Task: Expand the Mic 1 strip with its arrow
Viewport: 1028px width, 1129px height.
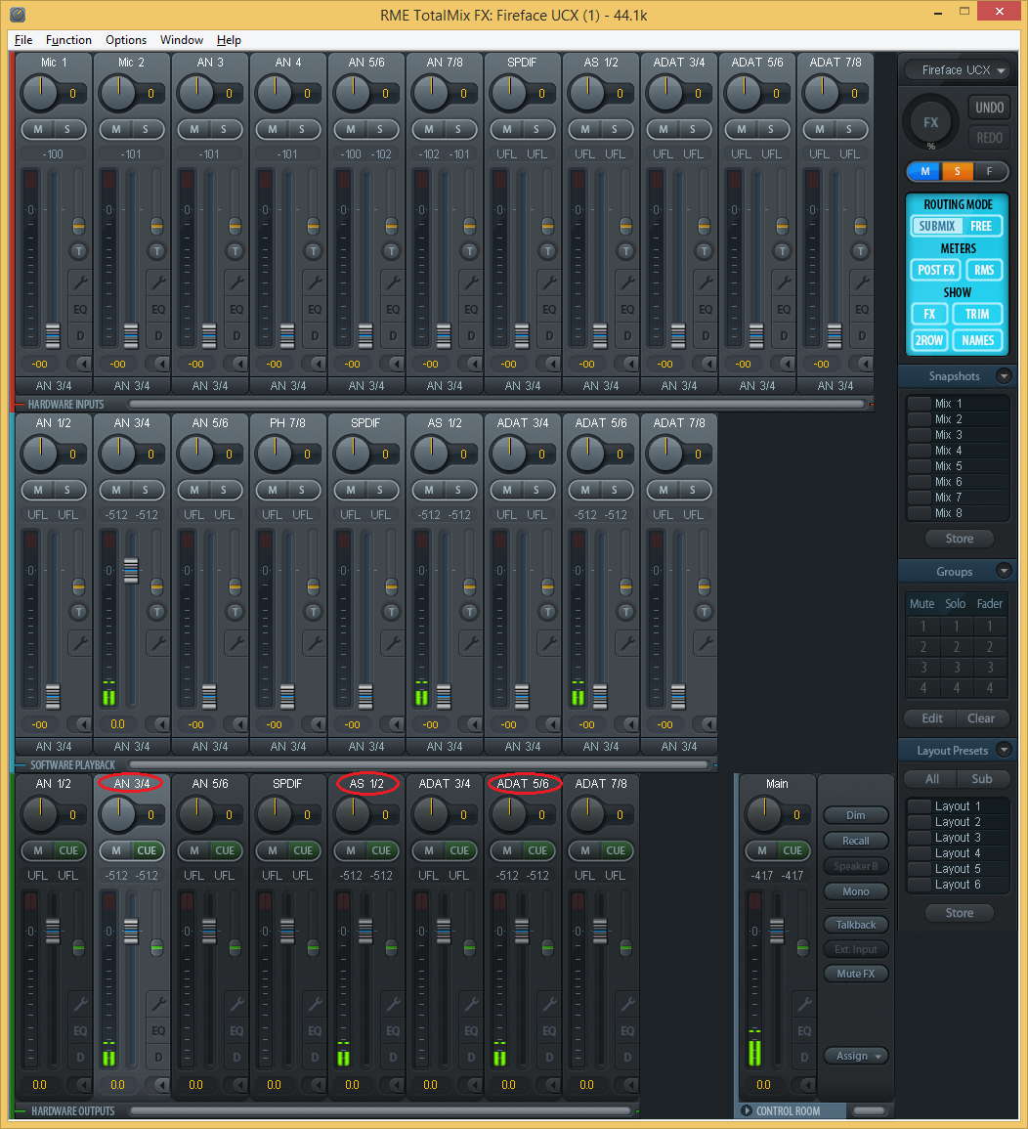Action: 83,365
